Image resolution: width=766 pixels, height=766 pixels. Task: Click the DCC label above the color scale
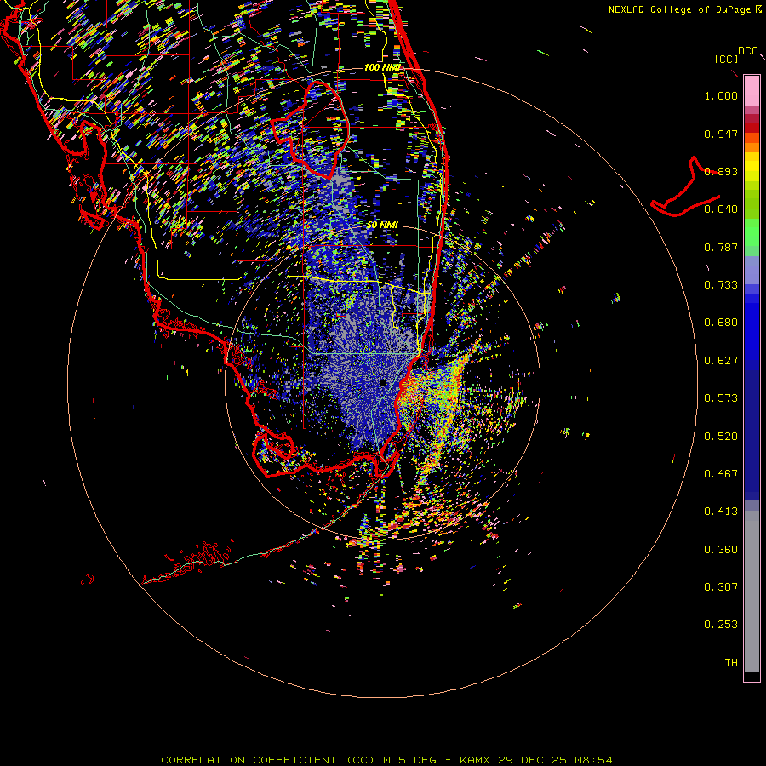pyautogui.click(x=748, y=51)
